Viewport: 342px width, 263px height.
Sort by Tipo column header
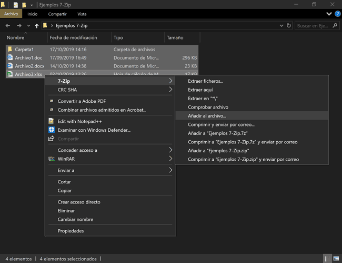(118, 37)
